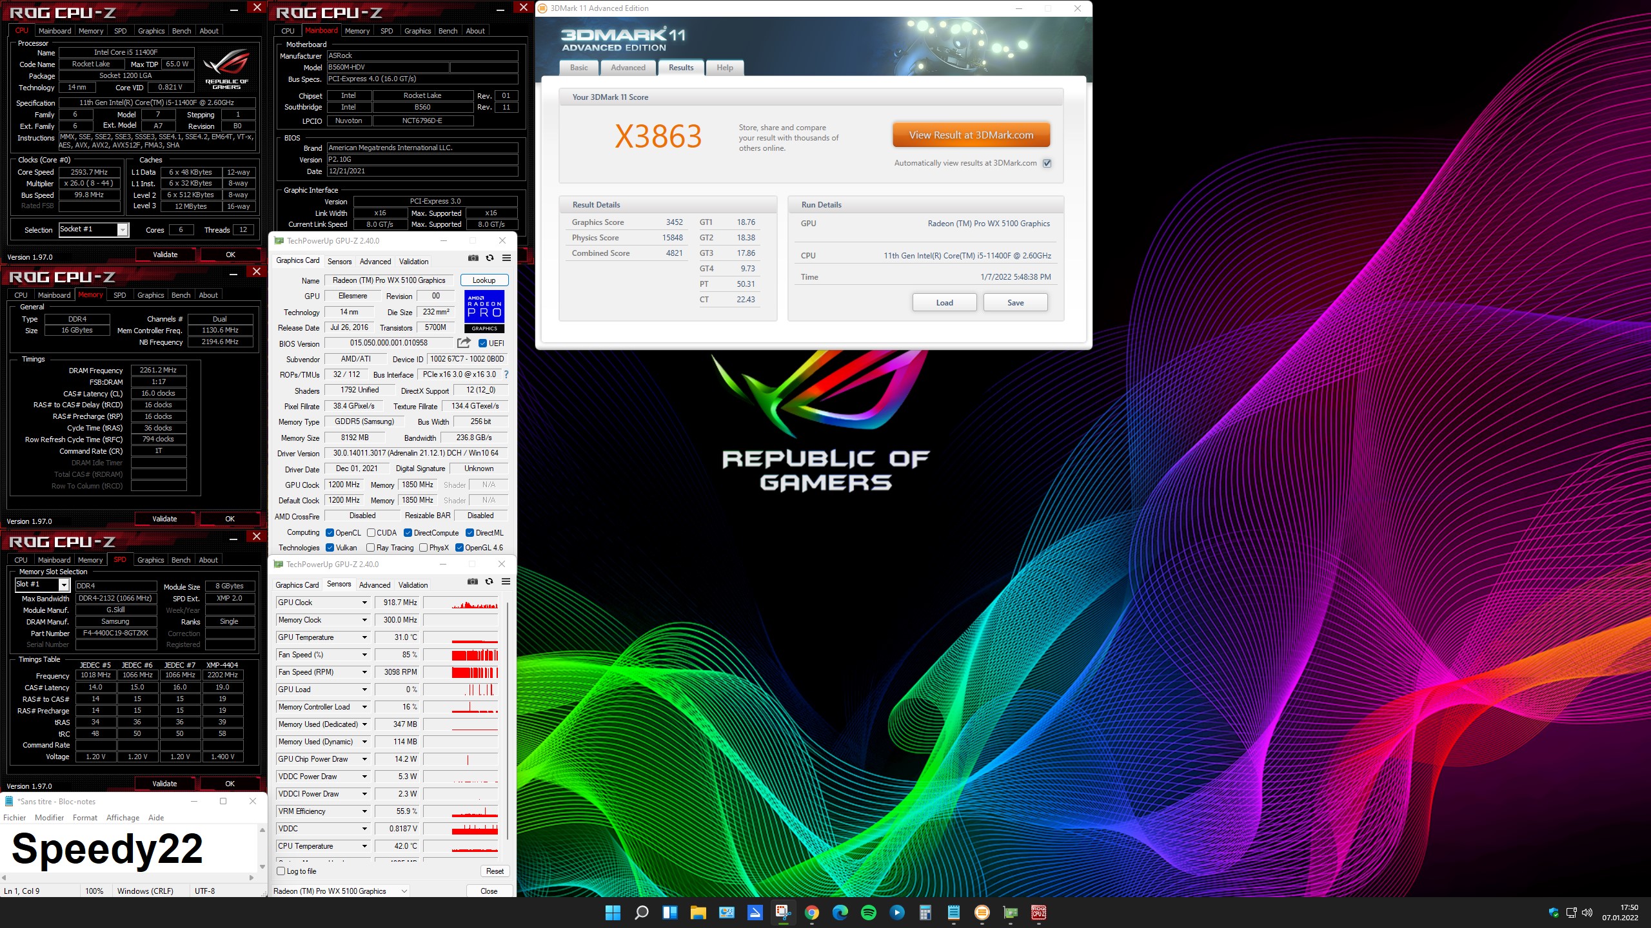Image resolution: width=1651 pixels, height=928 pixels.
Task: Switch to GPU-Z via the taskbar icon
Action: 1010,913
